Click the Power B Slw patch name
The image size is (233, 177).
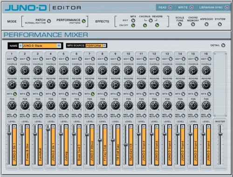(x=27, y=152)
